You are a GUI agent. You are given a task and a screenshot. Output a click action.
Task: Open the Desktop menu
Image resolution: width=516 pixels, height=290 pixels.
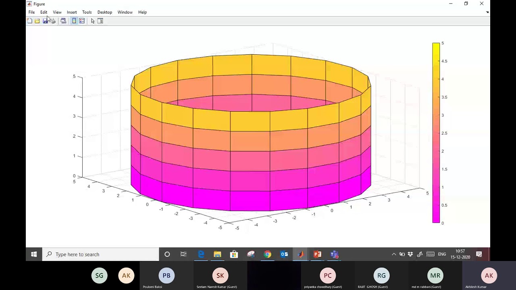click(x=105, y=12)
